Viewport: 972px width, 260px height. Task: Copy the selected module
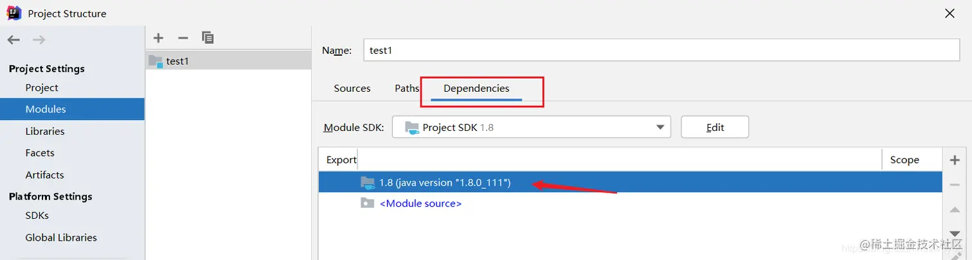207,38
